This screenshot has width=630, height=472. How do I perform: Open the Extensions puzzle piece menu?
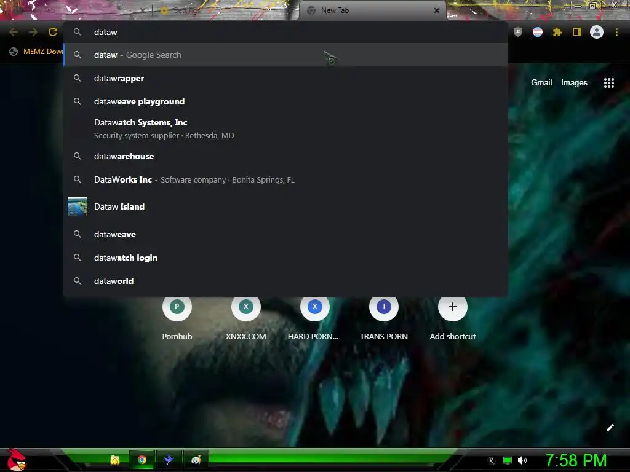coord(557,32)
